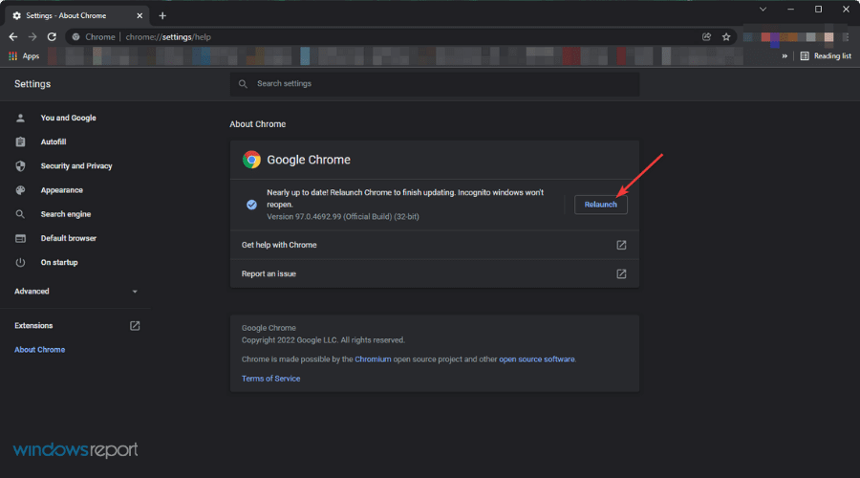Click the address bar URL chrome://settings/help

(x=168, y=36)
